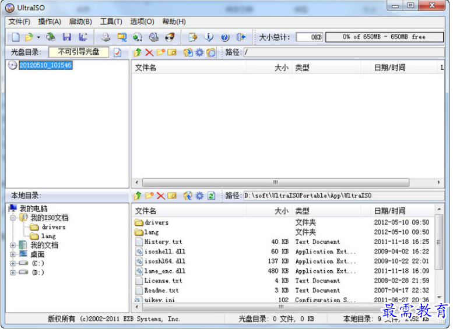The image size is (453, 329).
Task: Burn the CD/DVD image with the flame disc icon
Action: click(170, 37)
